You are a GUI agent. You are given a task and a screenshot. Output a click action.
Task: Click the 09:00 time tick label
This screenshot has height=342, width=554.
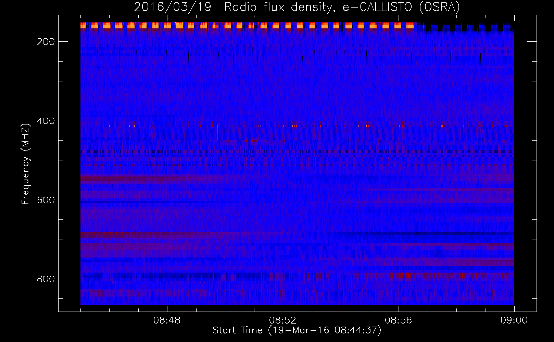tap(514, 320)
